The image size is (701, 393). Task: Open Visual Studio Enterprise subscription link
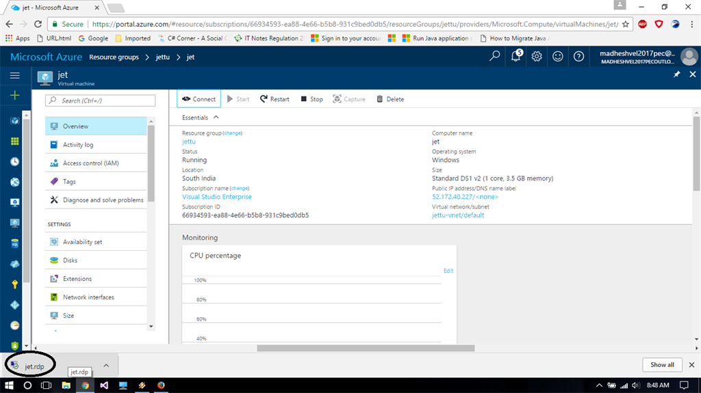pos(217,197)
